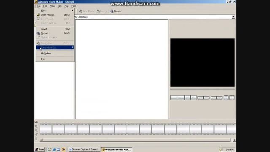Image resolution: width=270 pixels, height=152 pixels.
Task: Click the Open Project folder icon
Action: [38, 15]
